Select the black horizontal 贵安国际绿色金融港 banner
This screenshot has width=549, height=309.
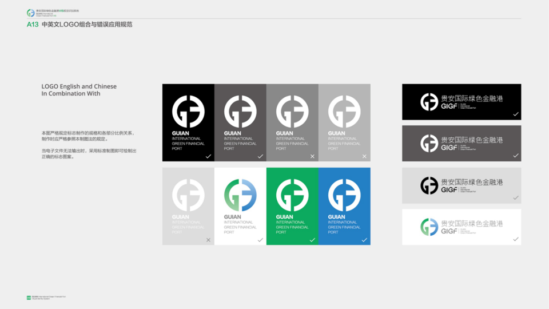[x=462, y=102]
